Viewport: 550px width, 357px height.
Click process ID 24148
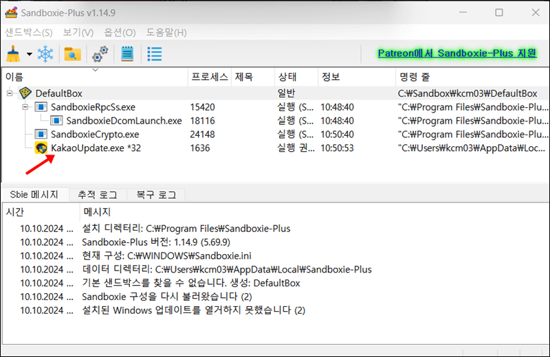click(x=202, y=134)
